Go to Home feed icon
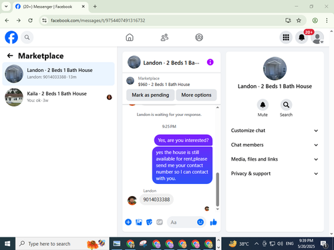 point(130,37)
